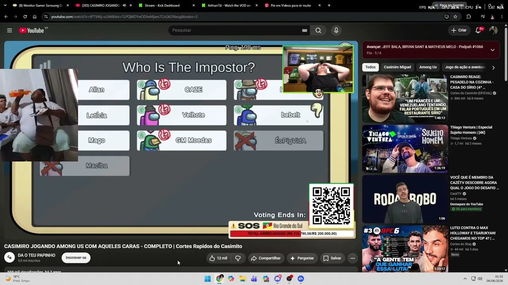The image size is (508, 285).
Task: Select the Casimiro Miguel filter chip
Action: point(397,67)
